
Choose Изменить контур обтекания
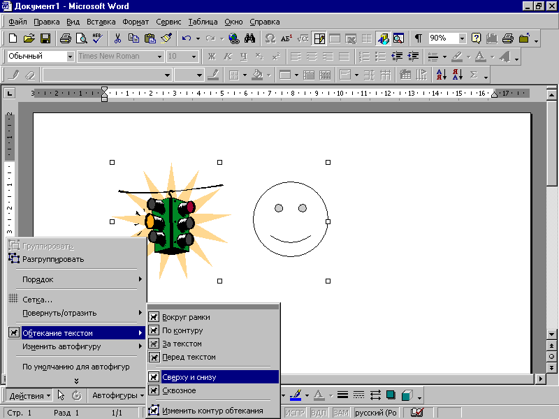click(213, 411)
